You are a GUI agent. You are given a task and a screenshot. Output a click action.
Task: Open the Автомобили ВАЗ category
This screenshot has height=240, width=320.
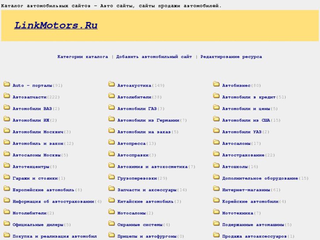coord(32,109)
